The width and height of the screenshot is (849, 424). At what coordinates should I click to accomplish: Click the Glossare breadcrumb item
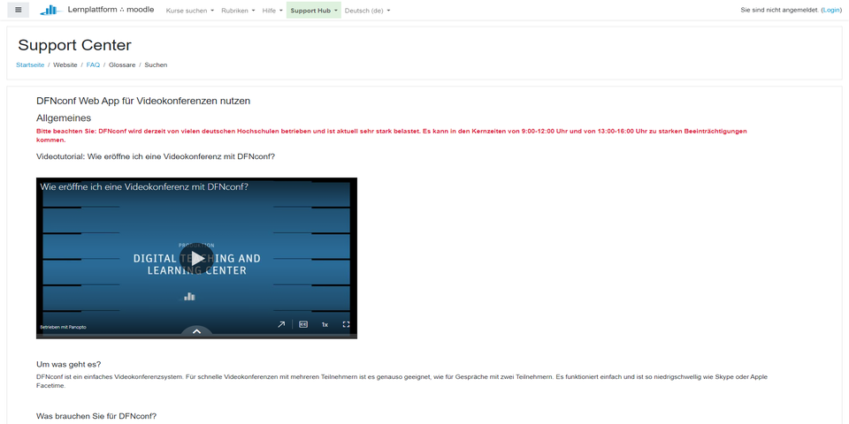122,64
